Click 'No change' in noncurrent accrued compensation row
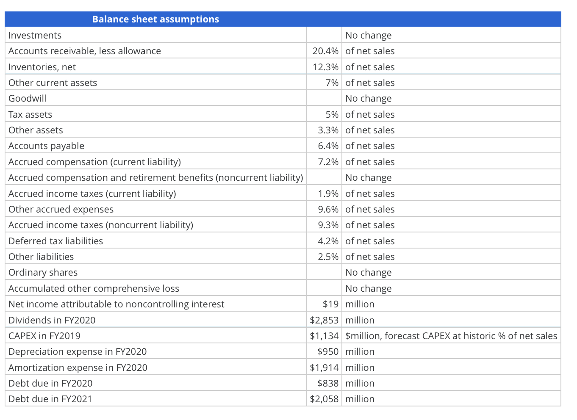This screenshot has width=577, height=420. (x=369, y=177)
